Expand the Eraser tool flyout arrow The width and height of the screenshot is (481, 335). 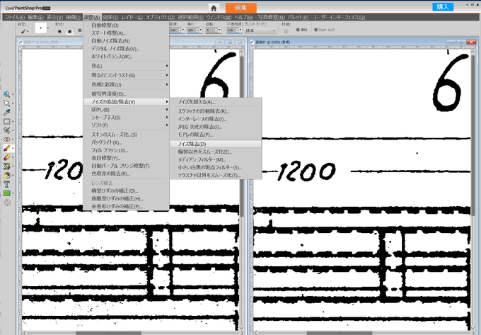13,157
